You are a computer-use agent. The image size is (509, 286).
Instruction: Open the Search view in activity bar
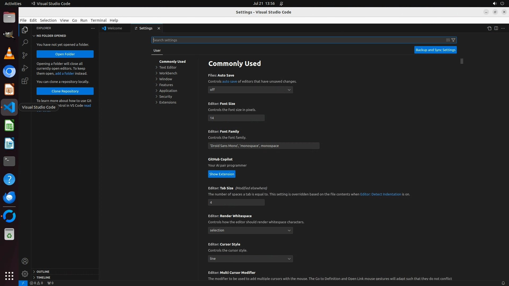coord(25,42)
